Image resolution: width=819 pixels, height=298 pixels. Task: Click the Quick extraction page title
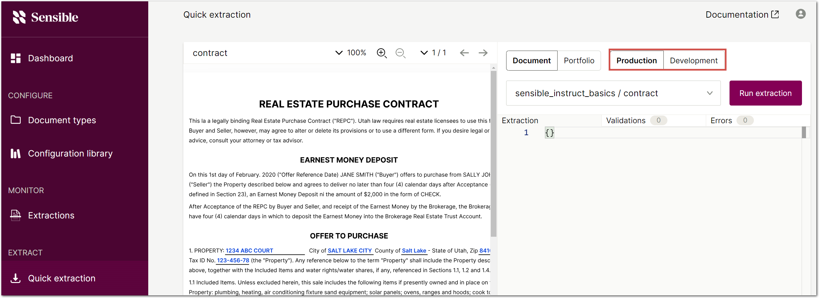(x=217, y=15)
